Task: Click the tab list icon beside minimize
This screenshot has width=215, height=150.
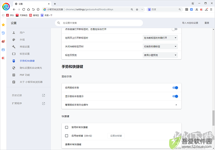Action: tap(193, 4)
